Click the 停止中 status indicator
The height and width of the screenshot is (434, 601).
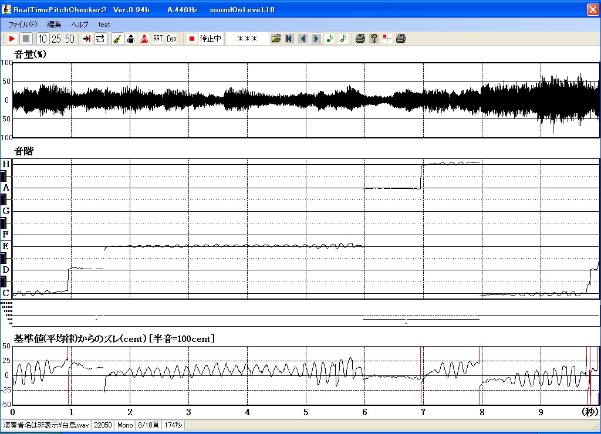(x=211, y=39)
